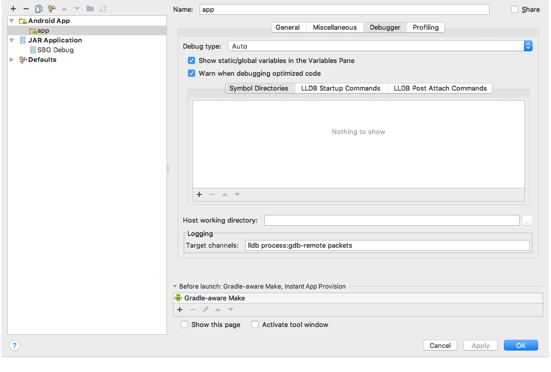The height and width of the screenshot is (372, 551).
Task: Move configuration up in the list toolbar
Action: (x=65, y=9)
